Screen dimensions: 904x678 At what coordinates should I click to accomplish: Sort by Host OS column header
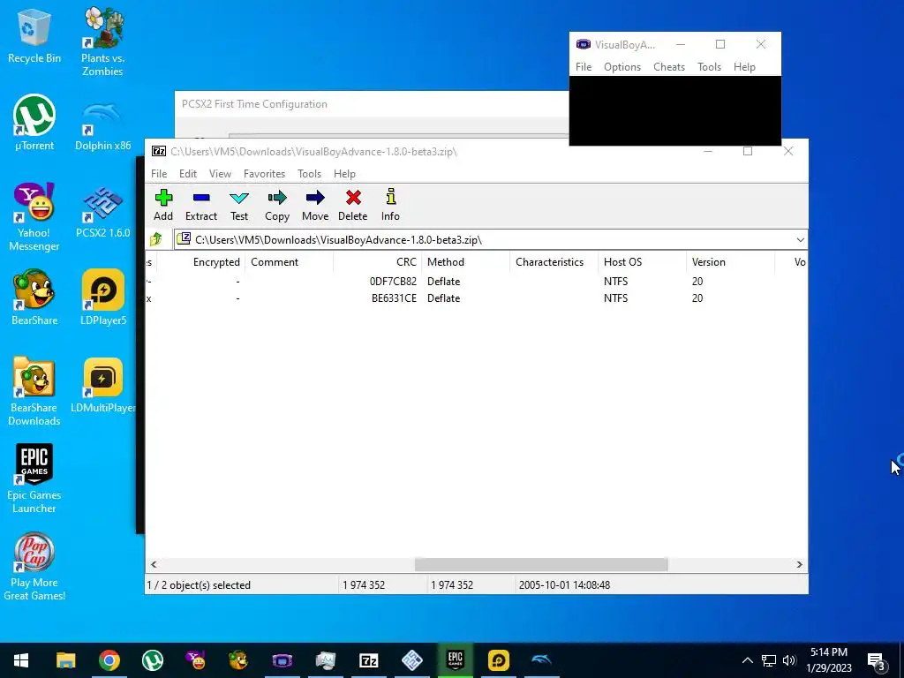642,261
